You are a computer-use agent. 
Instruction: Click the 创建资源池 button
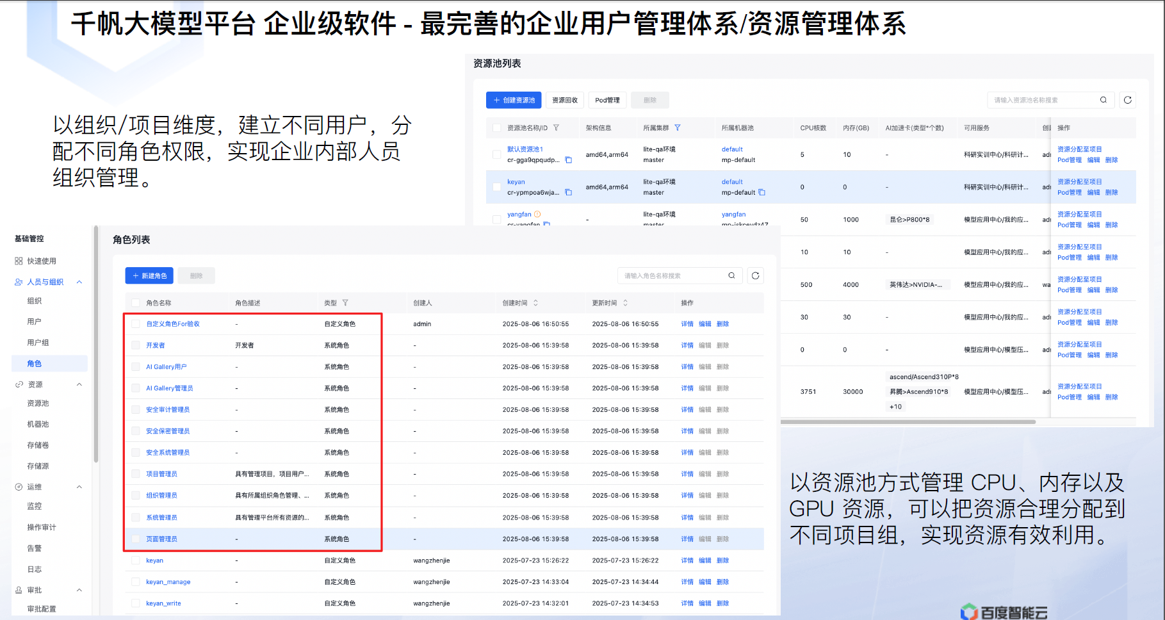514,100
